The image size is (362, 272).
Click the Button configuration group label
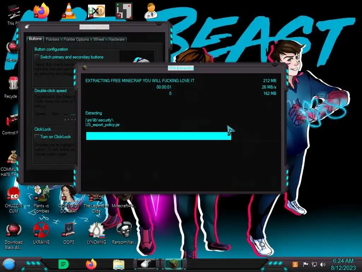click(x=51, y=49)
